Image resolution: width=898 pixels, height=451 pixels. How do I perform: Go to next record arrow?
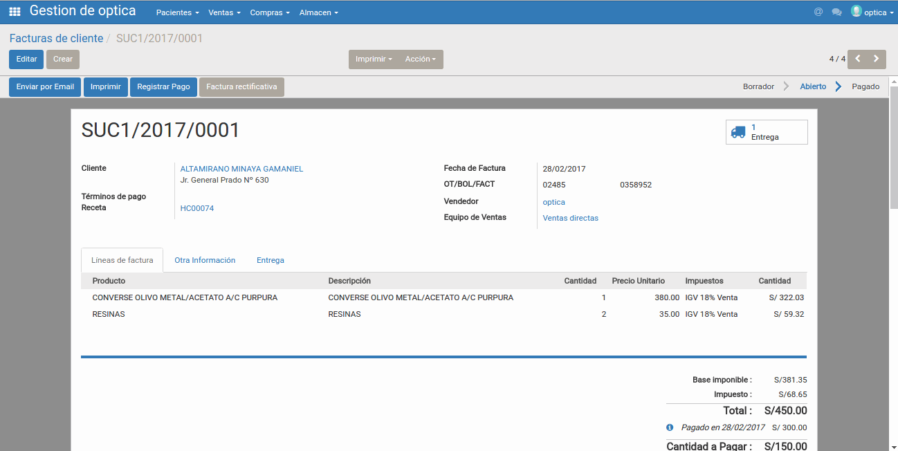pyautogui.click(x=877, y=59)
